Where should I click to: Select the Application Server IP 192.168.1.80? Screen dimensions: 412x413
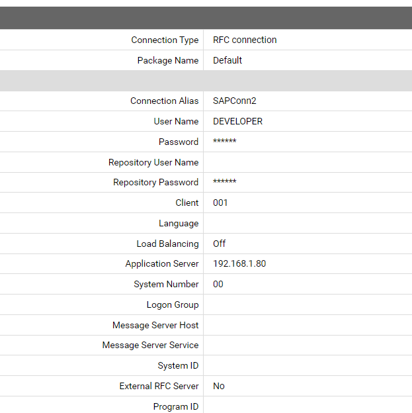[x=239, y=263]
